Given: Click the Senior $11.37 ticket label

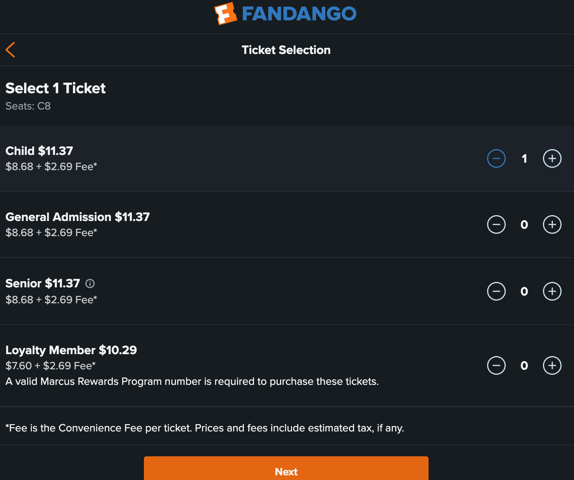Looking at the screenshot, I should (x=43, y=283).
